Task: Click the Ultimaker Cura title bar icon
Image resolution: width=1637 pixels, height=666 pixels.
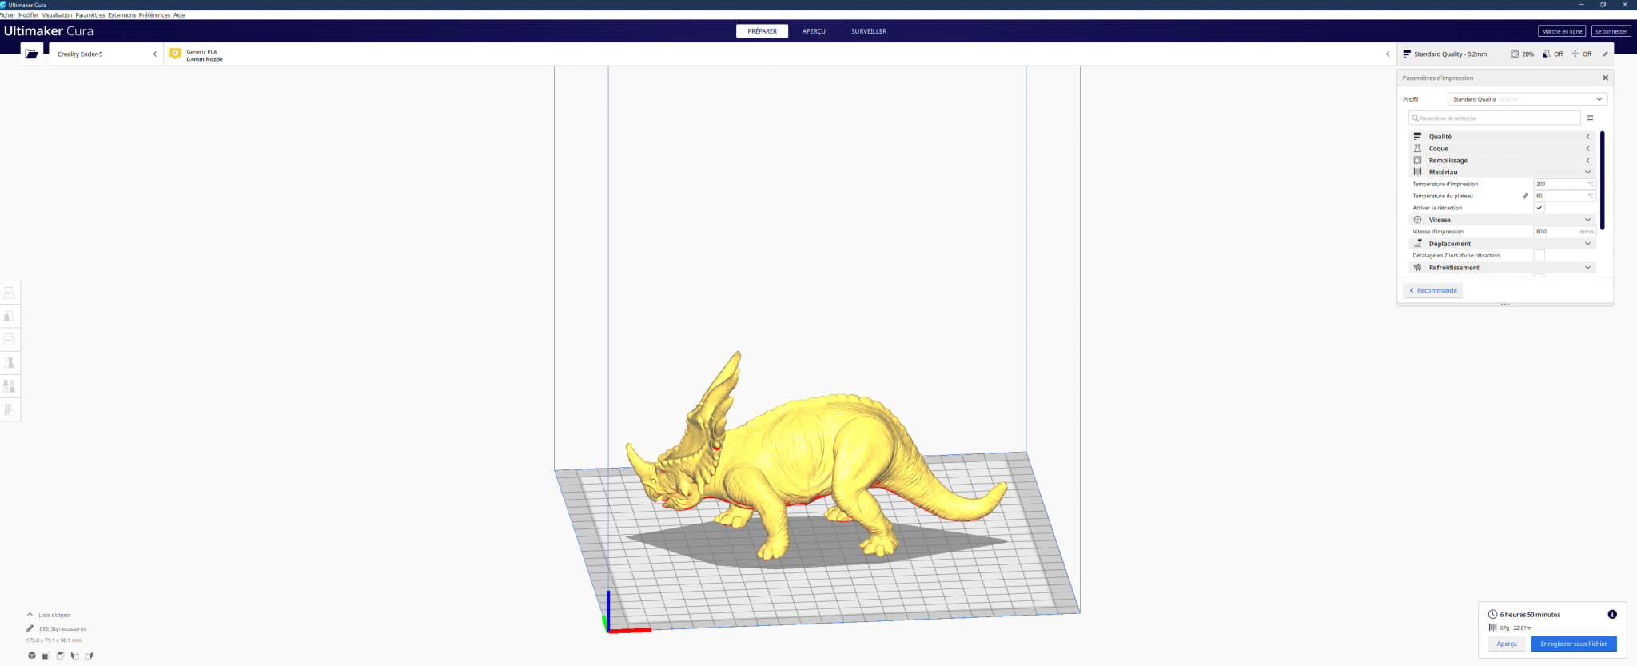Action: pos(3,5)
